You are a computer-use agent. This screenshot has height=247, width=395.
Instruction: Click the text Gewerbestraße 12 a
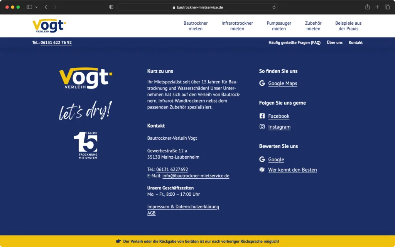(167, 151)
